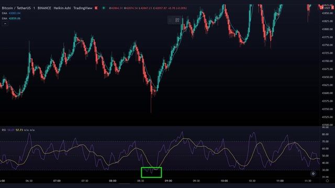
Task: Click the first EMA indicator legend (43083.04)
Action: tap(11, 13)
